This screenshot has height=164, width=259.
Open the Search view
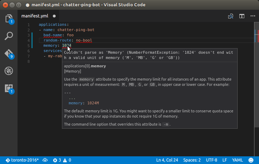[9, 36]
